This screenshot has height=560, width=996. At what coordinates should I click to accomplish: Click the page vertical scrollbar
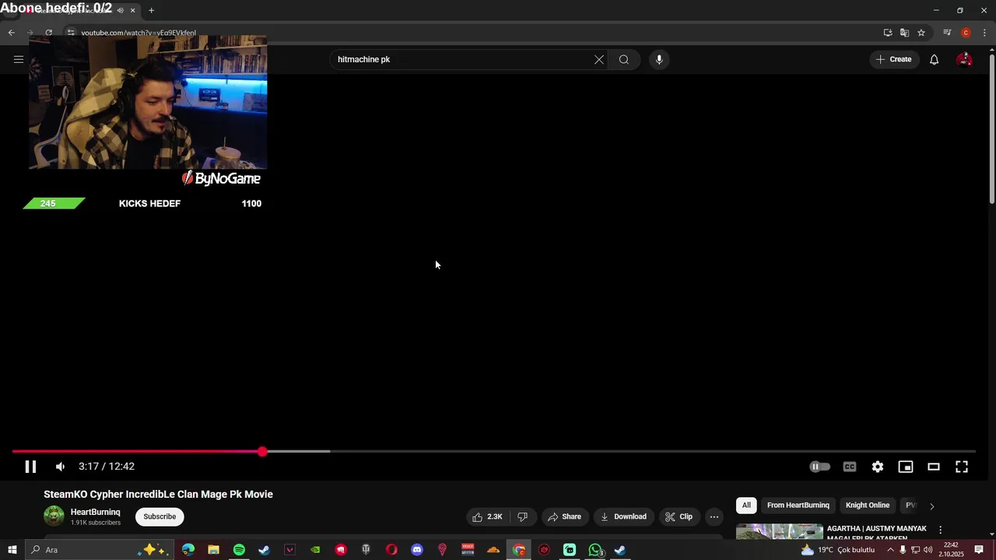(x=991, y=128)
